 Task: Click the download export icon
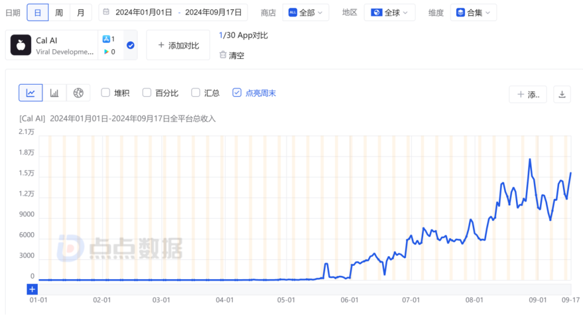(x=562, y=94)
